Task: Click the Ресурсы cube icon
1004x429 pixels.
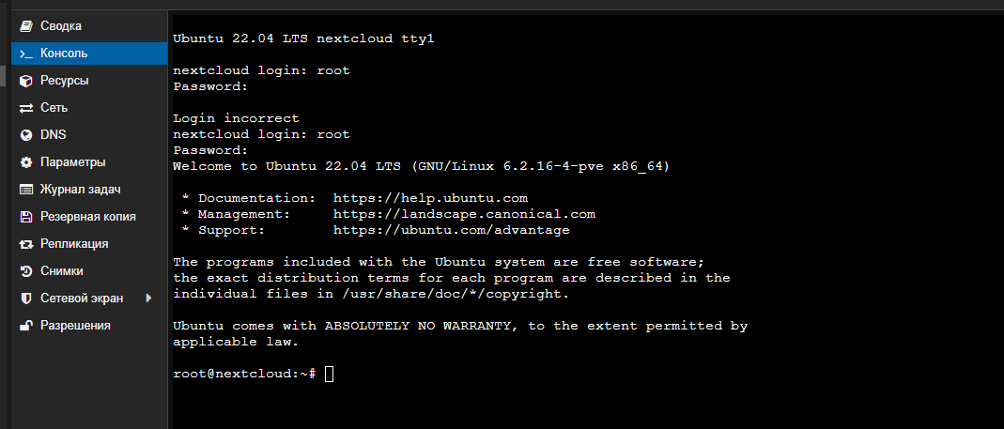Action: 25,81
